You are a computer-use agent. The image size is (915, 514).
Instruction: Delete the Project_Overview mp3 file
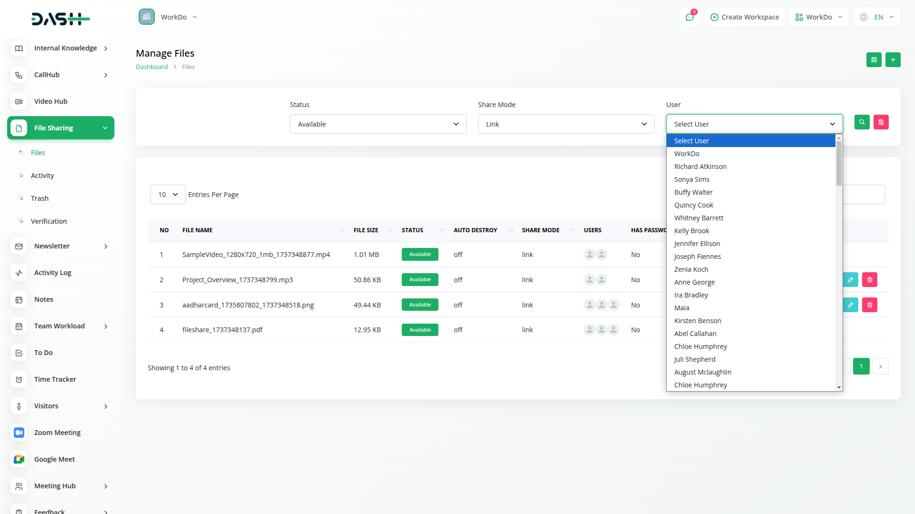coord(869,280)
